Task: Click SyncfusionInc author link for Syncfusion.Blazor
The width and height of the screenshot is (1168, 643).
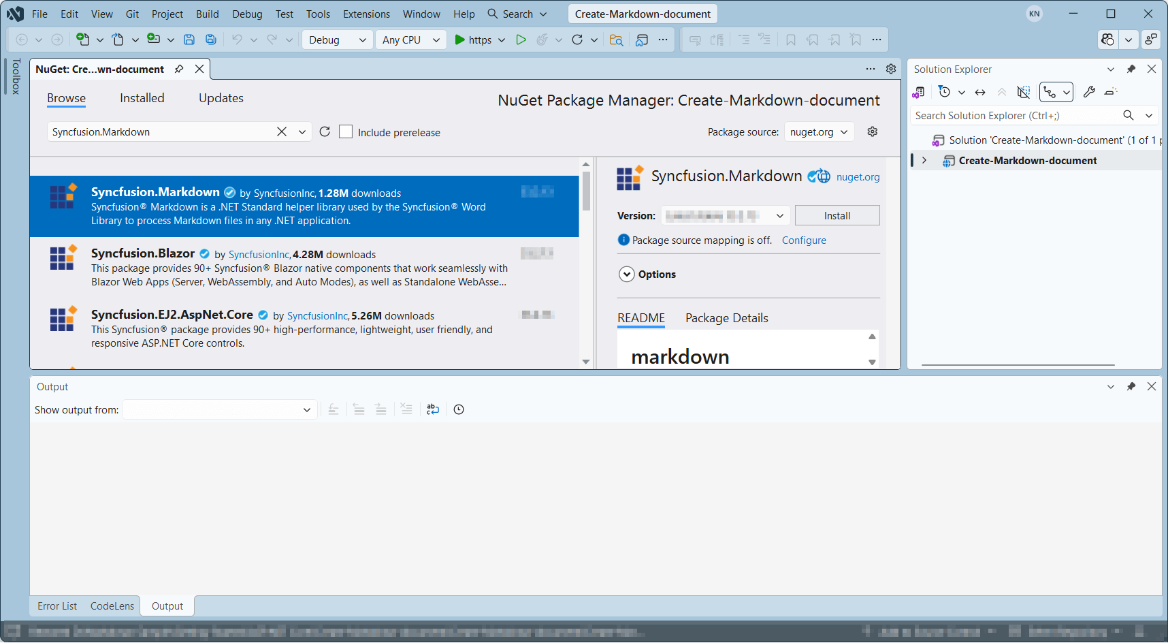Action: coord(259,254)
